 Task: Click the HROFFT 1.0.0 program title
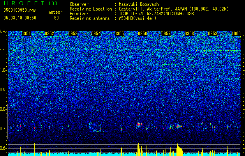point(30,3)
